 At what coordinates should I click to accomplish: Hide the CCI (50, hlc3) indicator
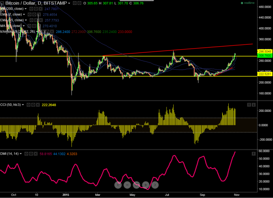click(x=29, y=105)
